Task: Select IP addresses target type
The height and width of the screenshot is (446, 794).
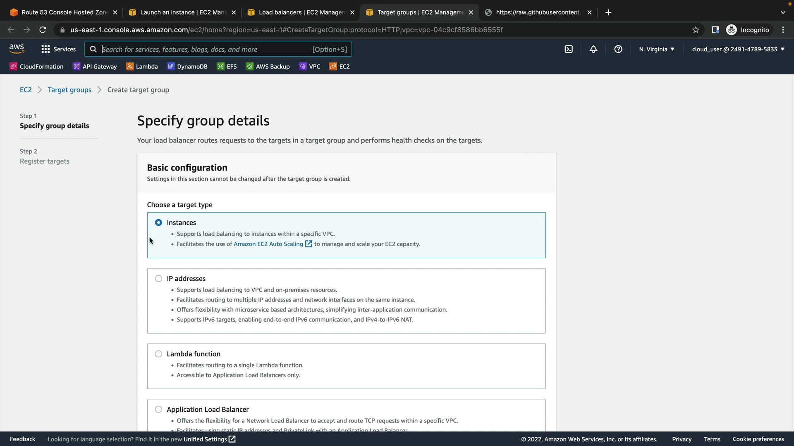Action: click(x=158, y=279)
